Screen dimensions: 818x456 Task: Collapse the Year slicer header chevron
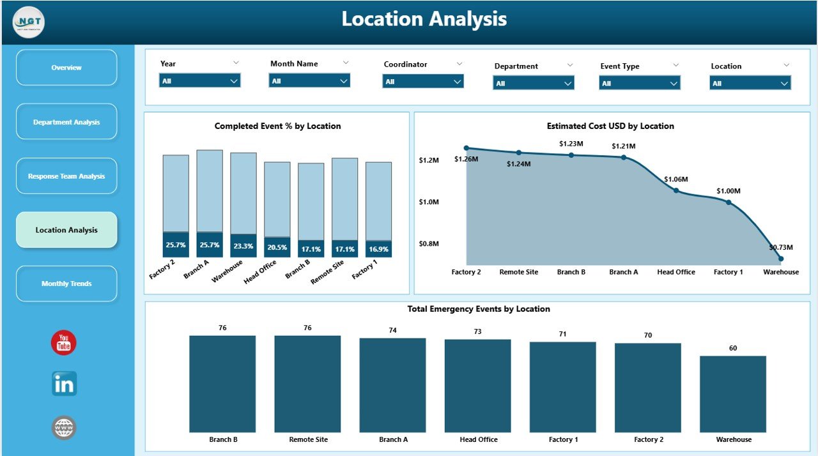pos(236,62)
